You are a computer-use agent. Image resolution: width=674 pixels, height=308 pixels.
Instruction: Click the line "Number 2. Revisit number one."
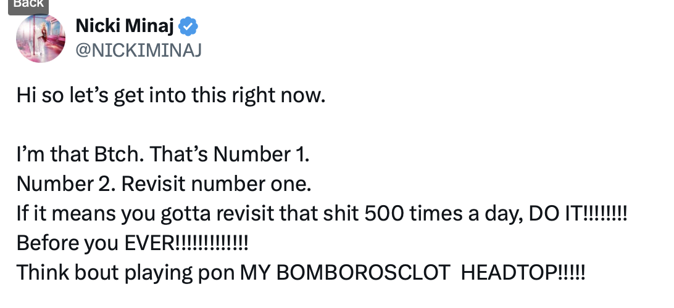(x=164, y=184)
